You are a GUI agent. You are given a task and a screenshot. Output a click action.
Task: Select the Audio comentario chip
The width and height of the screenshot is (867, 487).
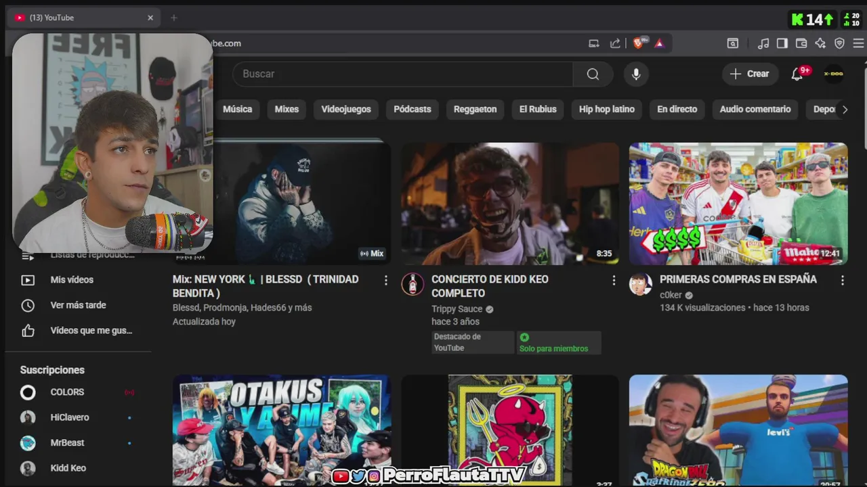point(755,109)
